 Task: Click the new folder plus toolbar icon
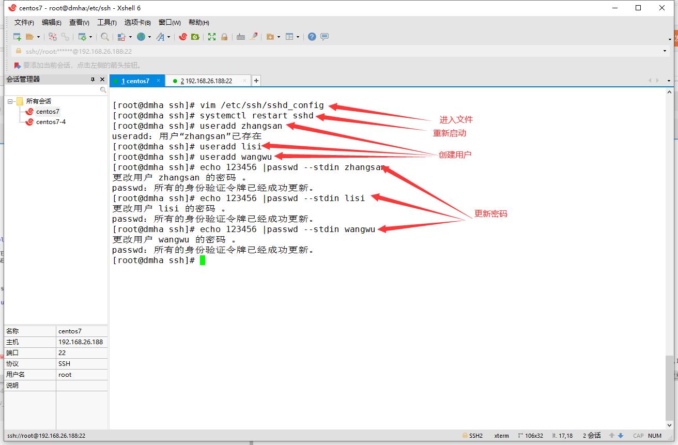[x=270, y=37]
